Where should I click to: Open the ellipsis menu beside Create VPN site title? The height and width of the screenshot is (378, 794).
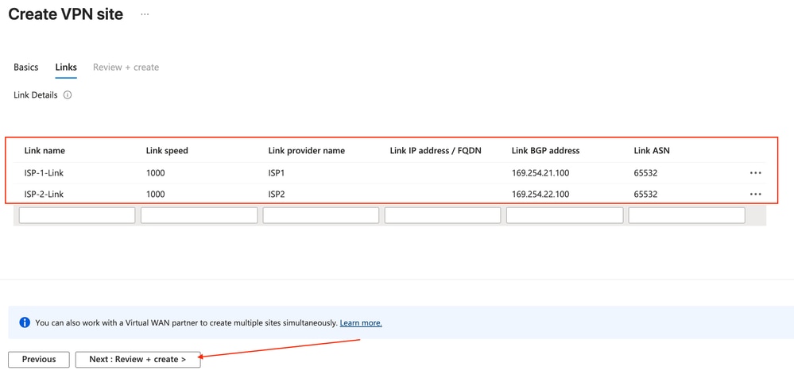145,14
